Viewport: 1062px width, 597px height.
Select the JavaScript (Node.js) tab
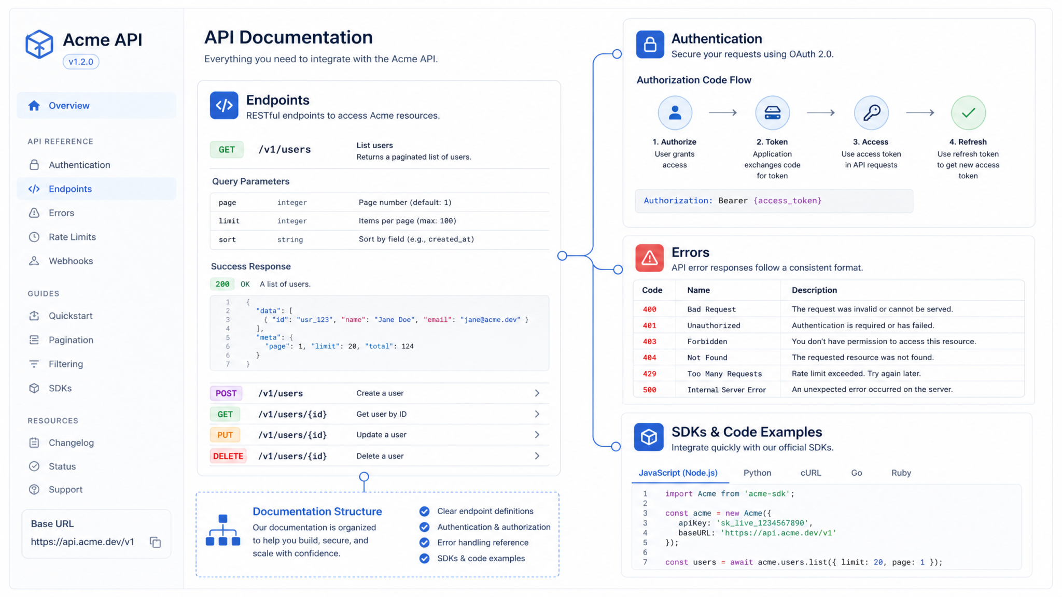coord(678,473)
